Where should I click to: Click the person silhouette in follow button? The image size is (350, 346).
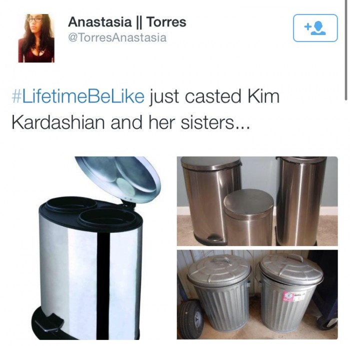tap(318, 28)
